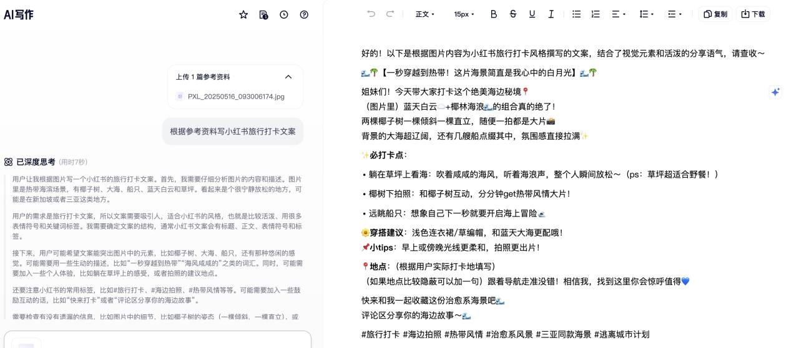Screen dimensions: 799x348
Task: Toggle italic formatting
Action: (551, 14)
